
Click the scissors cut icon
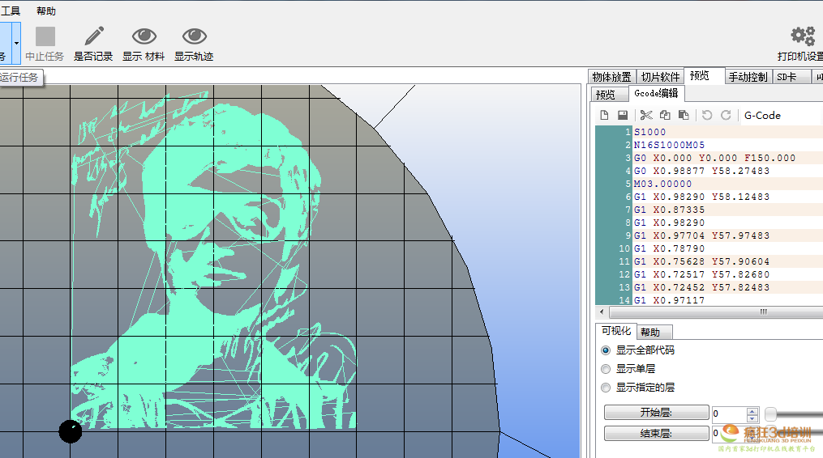point(646,116)
